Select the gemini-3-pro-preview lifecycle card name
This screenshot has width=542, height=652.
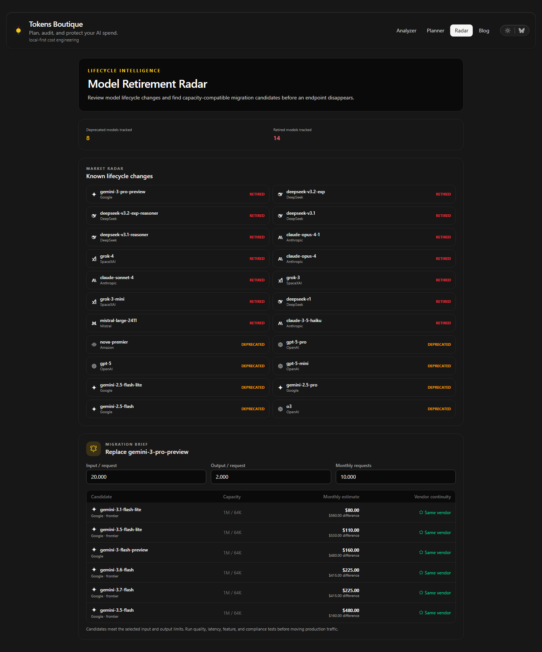(x=123, y=192)
